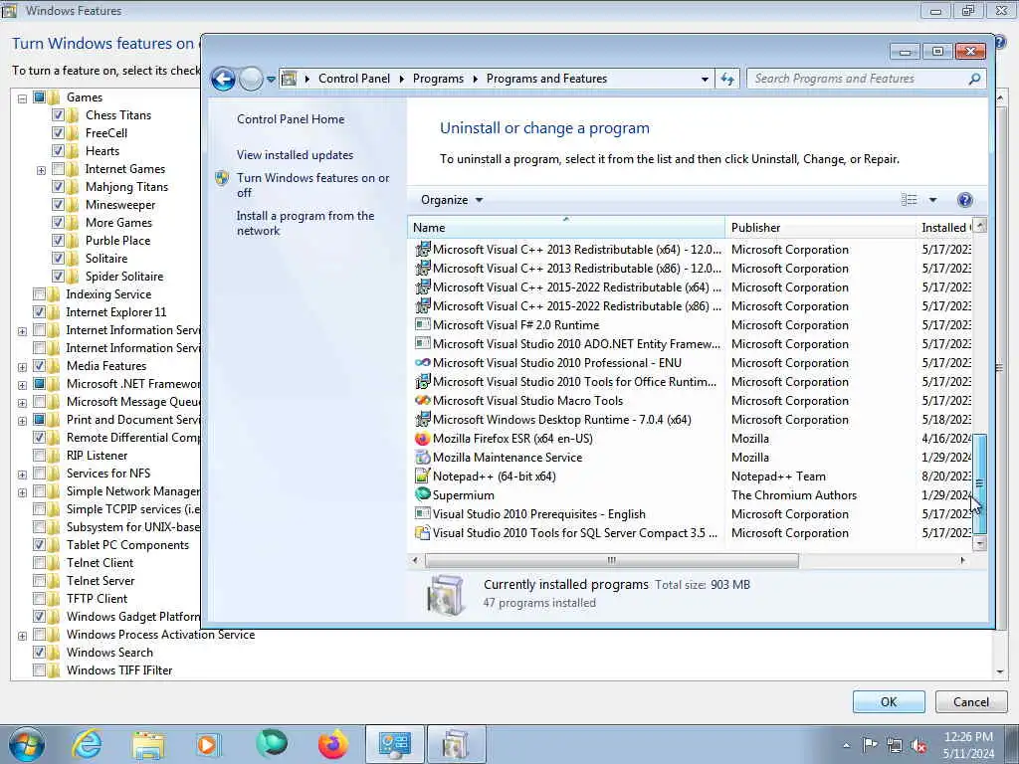Click the shield icon next to Turn Windows features
This screenshot has height=764, width=1019.
pyautogui.click(x=222, y=179)
